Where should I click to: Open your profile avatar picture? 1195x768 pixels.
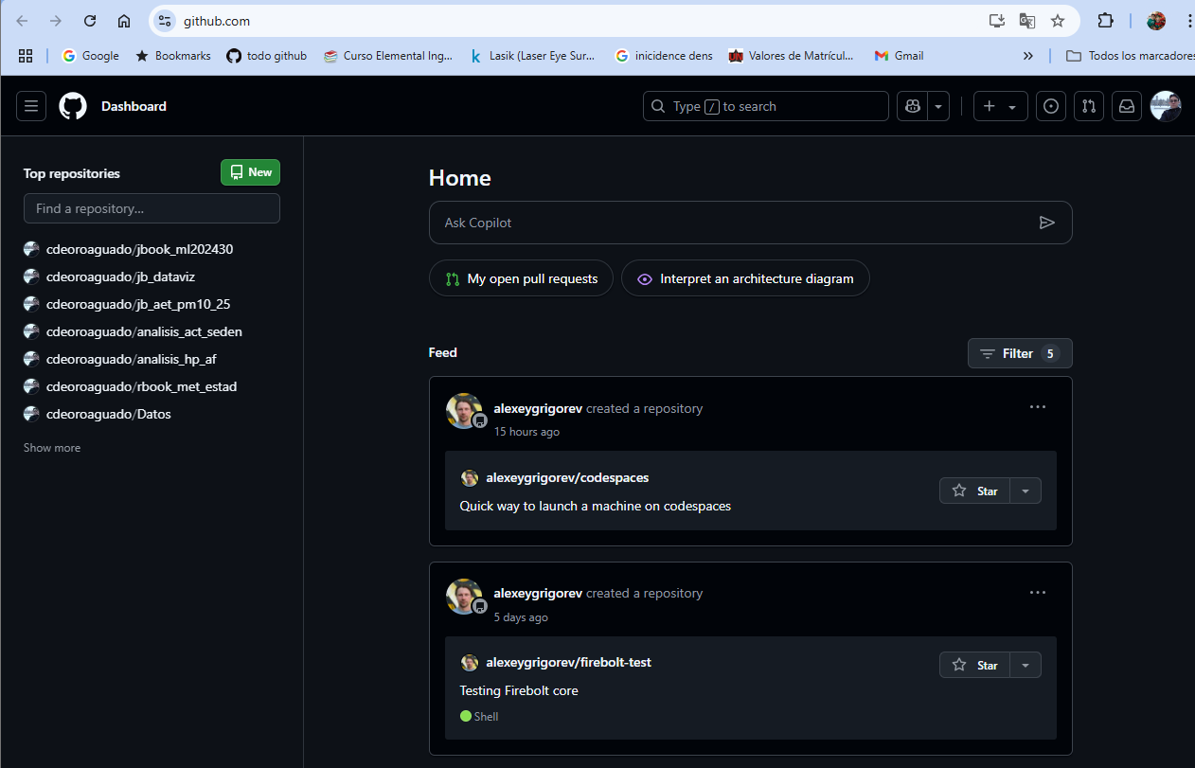tap(1165, 106)
